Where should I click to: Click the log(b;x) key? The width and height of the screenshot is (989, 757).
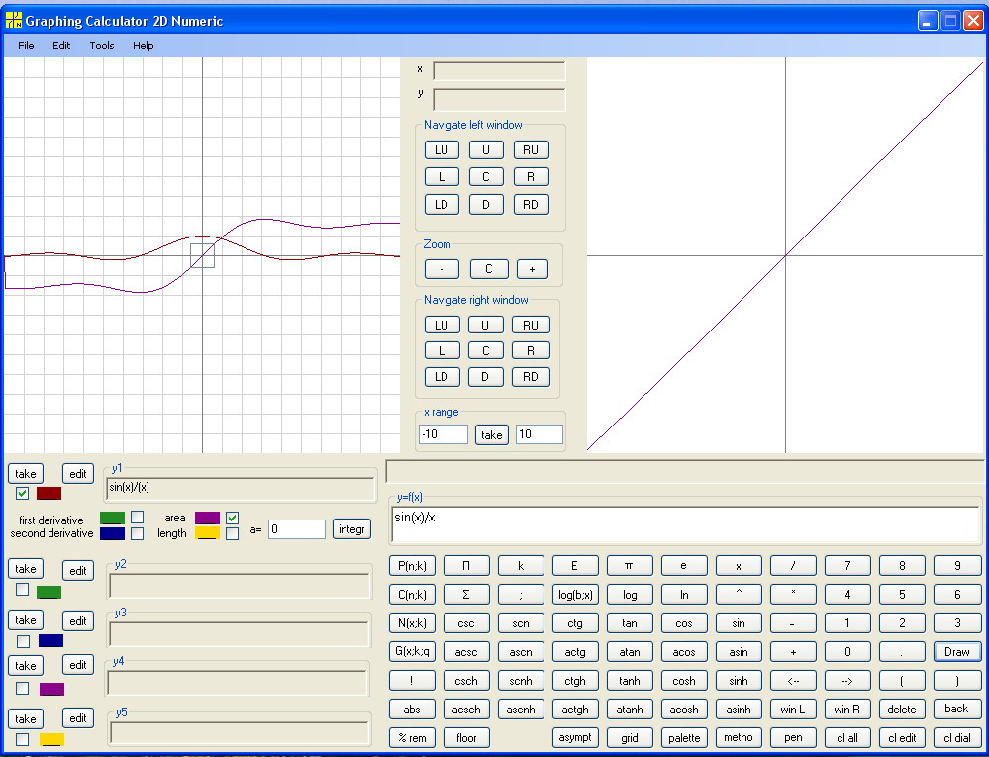coord(575,595)
